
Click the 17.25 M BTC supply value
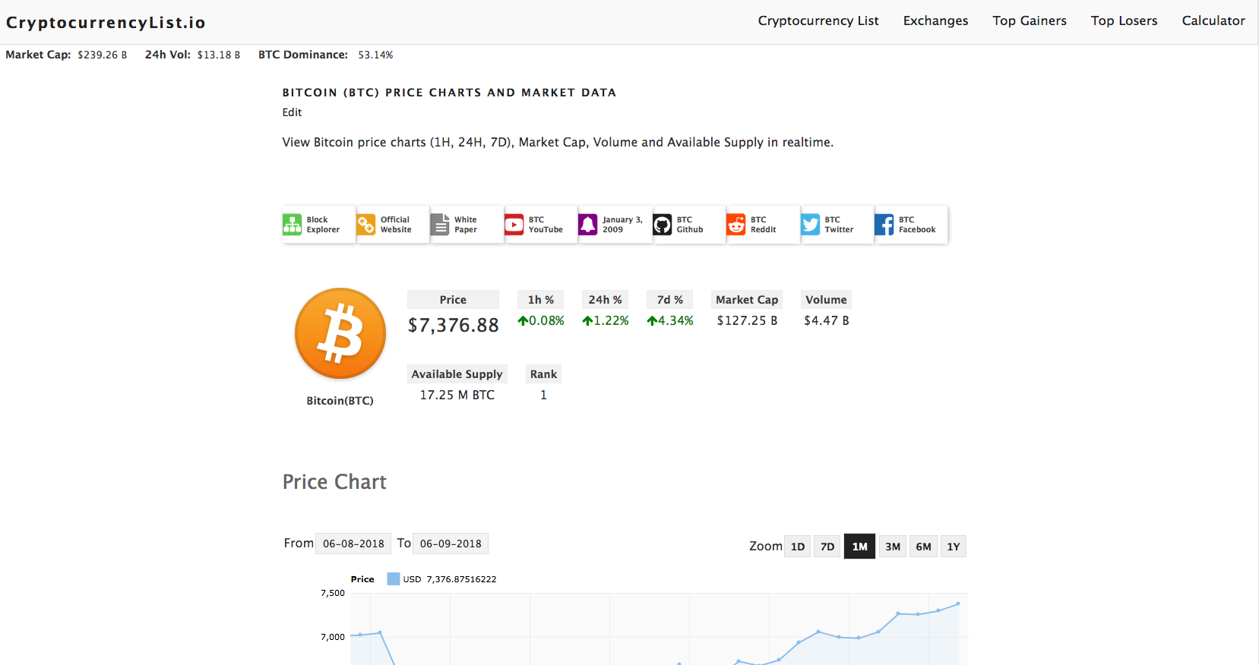[x=457, y=395]
